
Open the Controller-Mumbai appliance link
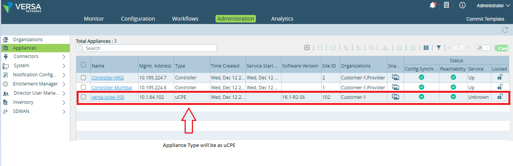[112, 87]
